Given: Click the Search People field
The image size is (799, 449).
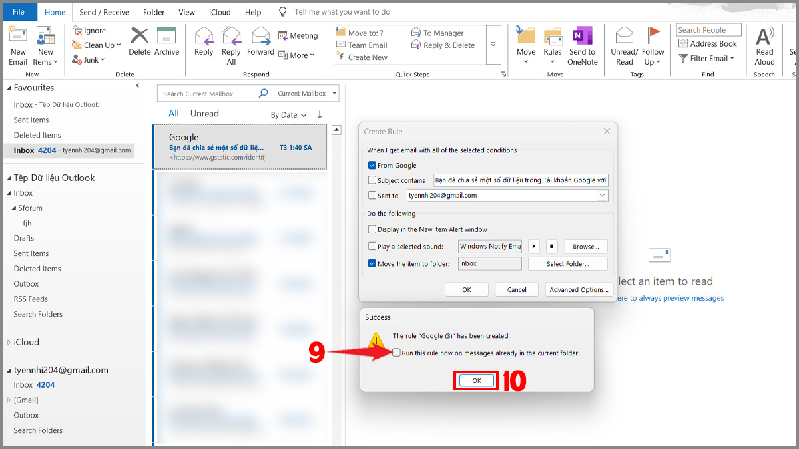Looking at the screenshot, I should (709, 30).
